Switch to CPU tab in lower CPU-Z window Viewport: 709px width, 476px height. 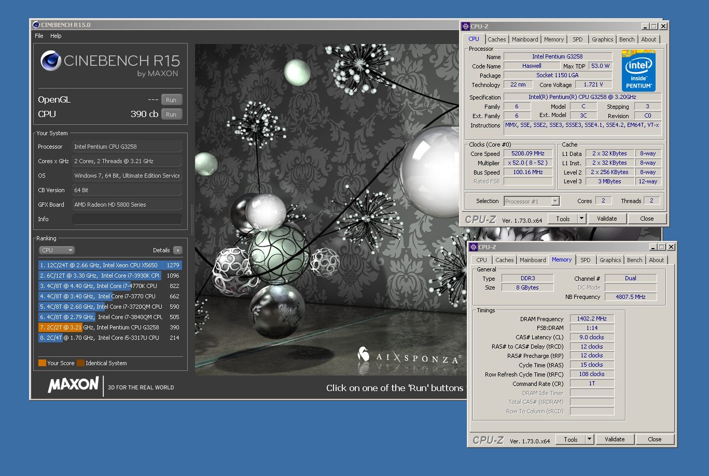pos(482,260)
